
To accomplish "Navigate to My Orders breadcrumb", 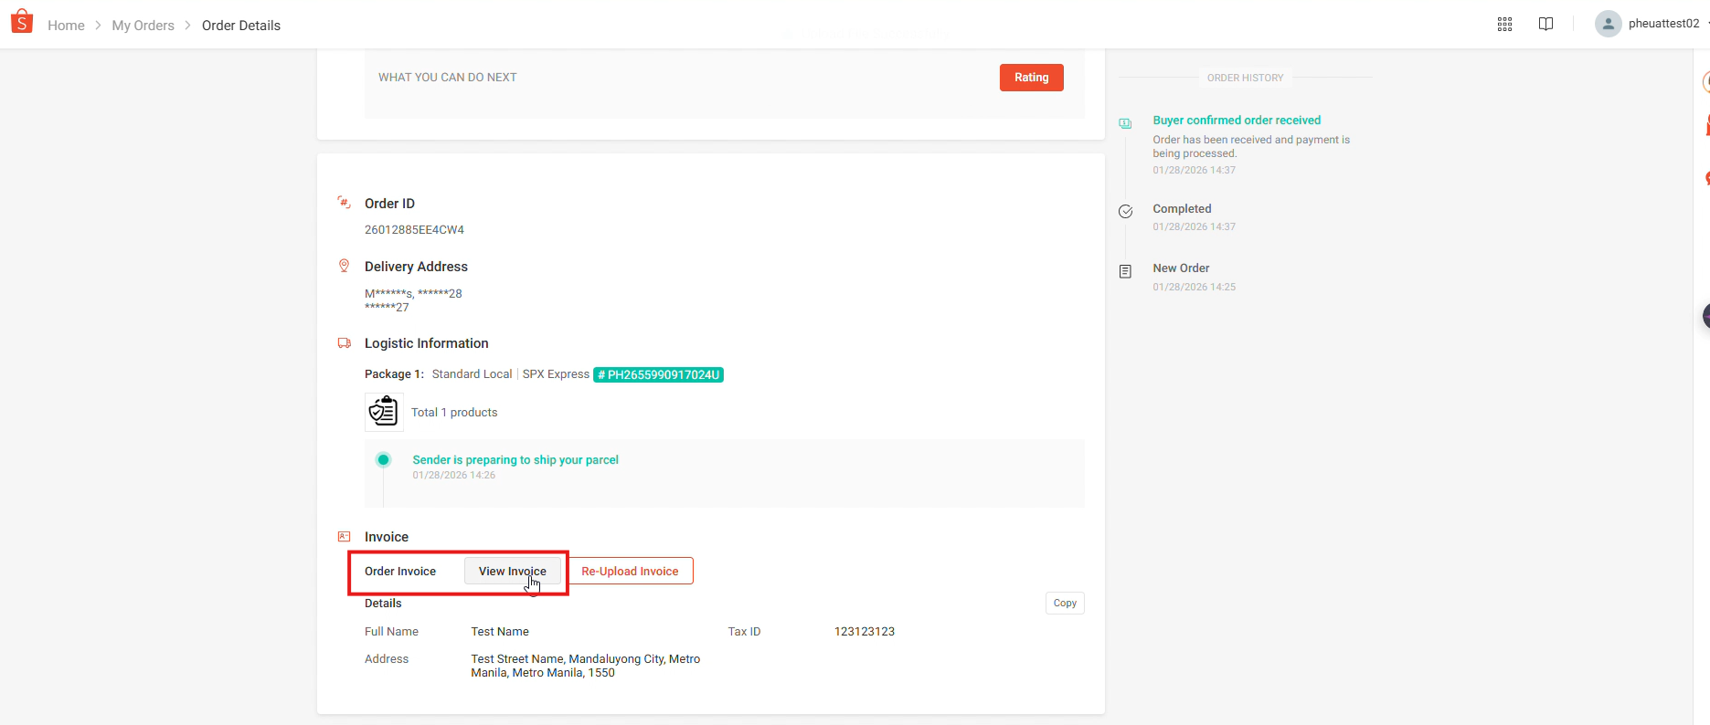I will pyautogui.click(x=143, y=26).
